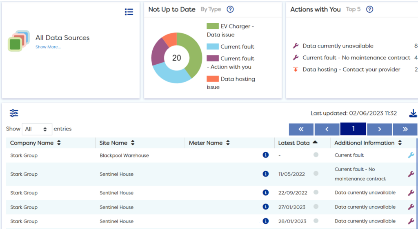Click red download icon beside Data hosting action

click(x=296, y=69)
